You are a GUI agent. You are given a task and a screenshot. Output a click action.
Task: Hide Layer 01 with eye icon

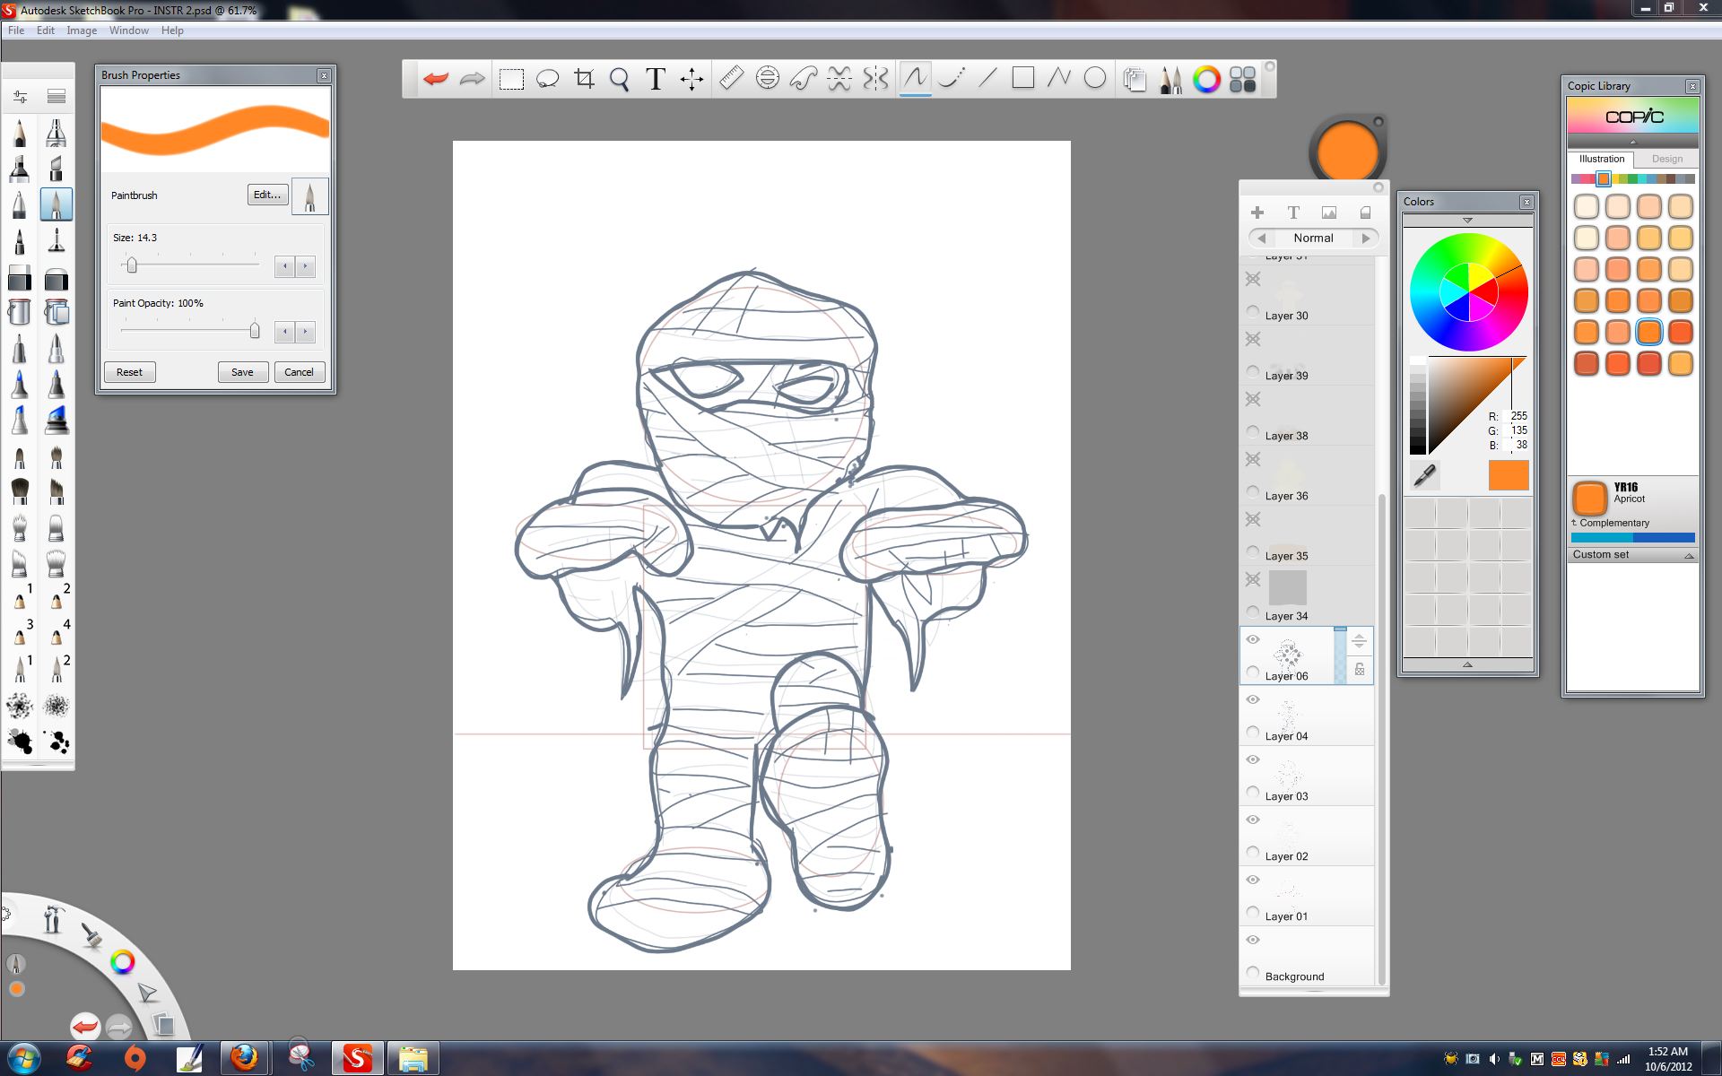pyautogui.click(x=1253, y=880)
